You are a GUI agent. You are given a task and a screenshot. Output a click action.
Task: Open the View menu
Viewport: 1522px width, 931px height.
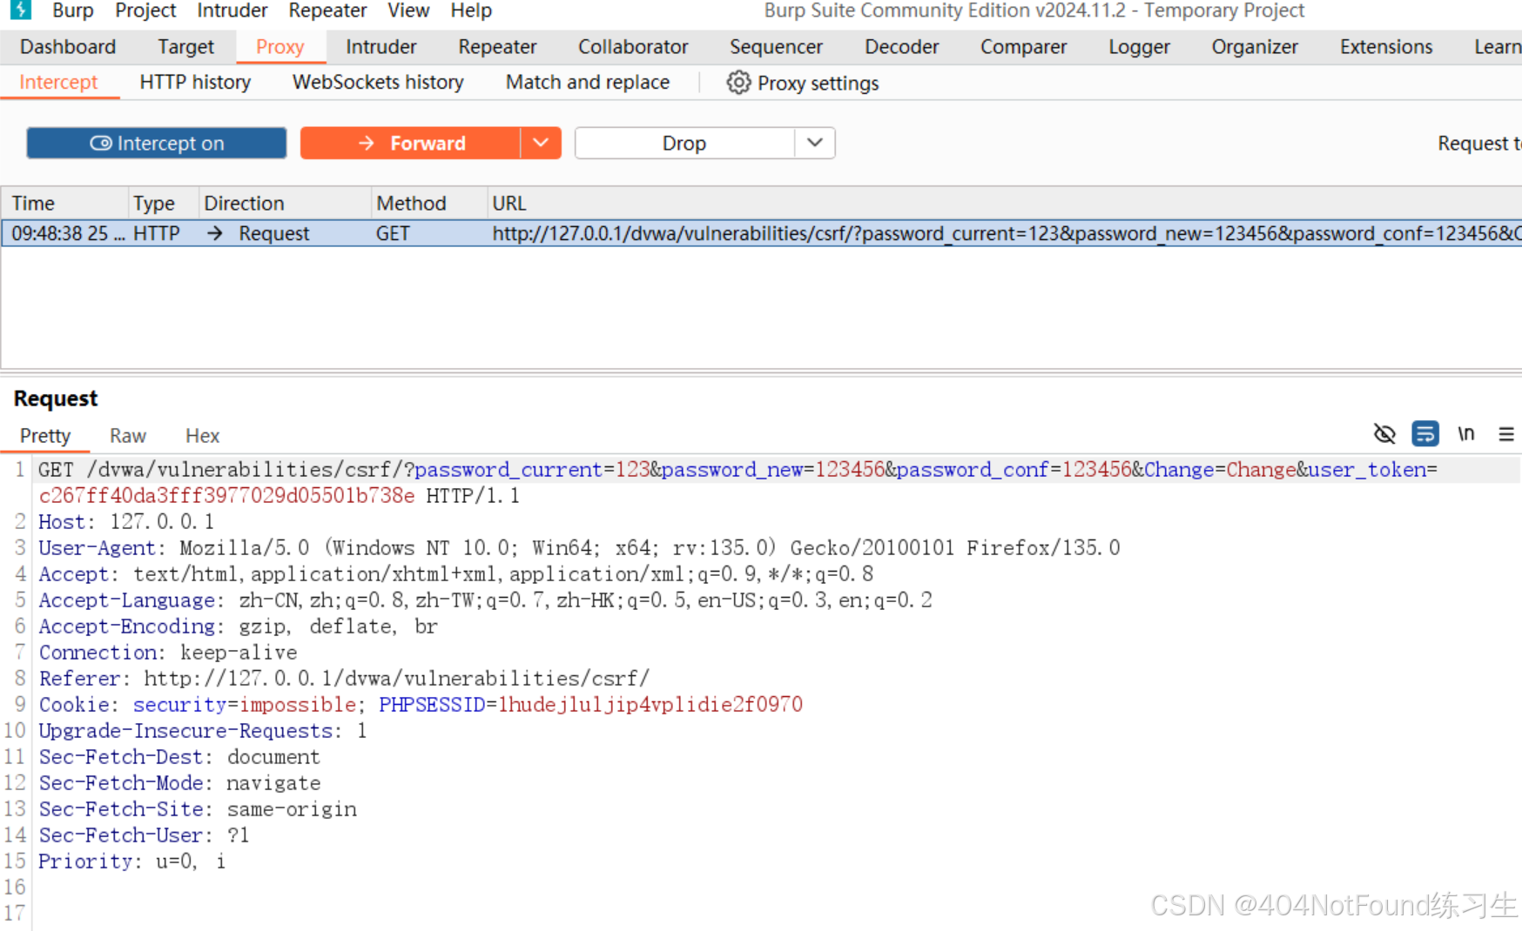tap(408, 10)
